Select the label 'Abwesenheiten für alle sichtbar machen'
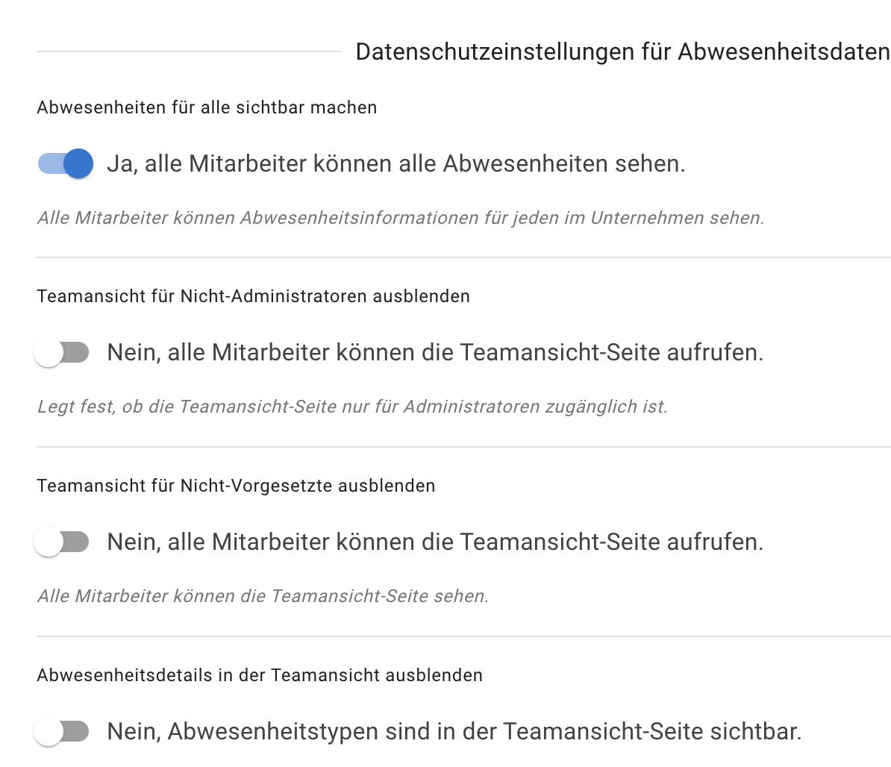This screenshot has width=891, height=767. (207, 107)
